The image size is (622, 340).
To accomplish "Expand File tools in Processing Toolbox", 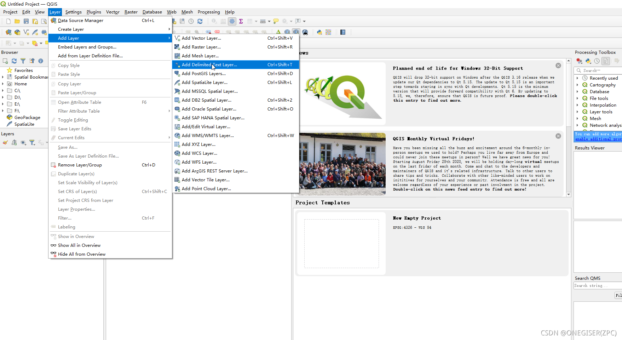I will point(577,98).
